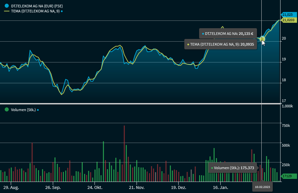298x193 pixels.
Task: Click the yellow TEMA line legend marker
Action: tap(6, 11)
